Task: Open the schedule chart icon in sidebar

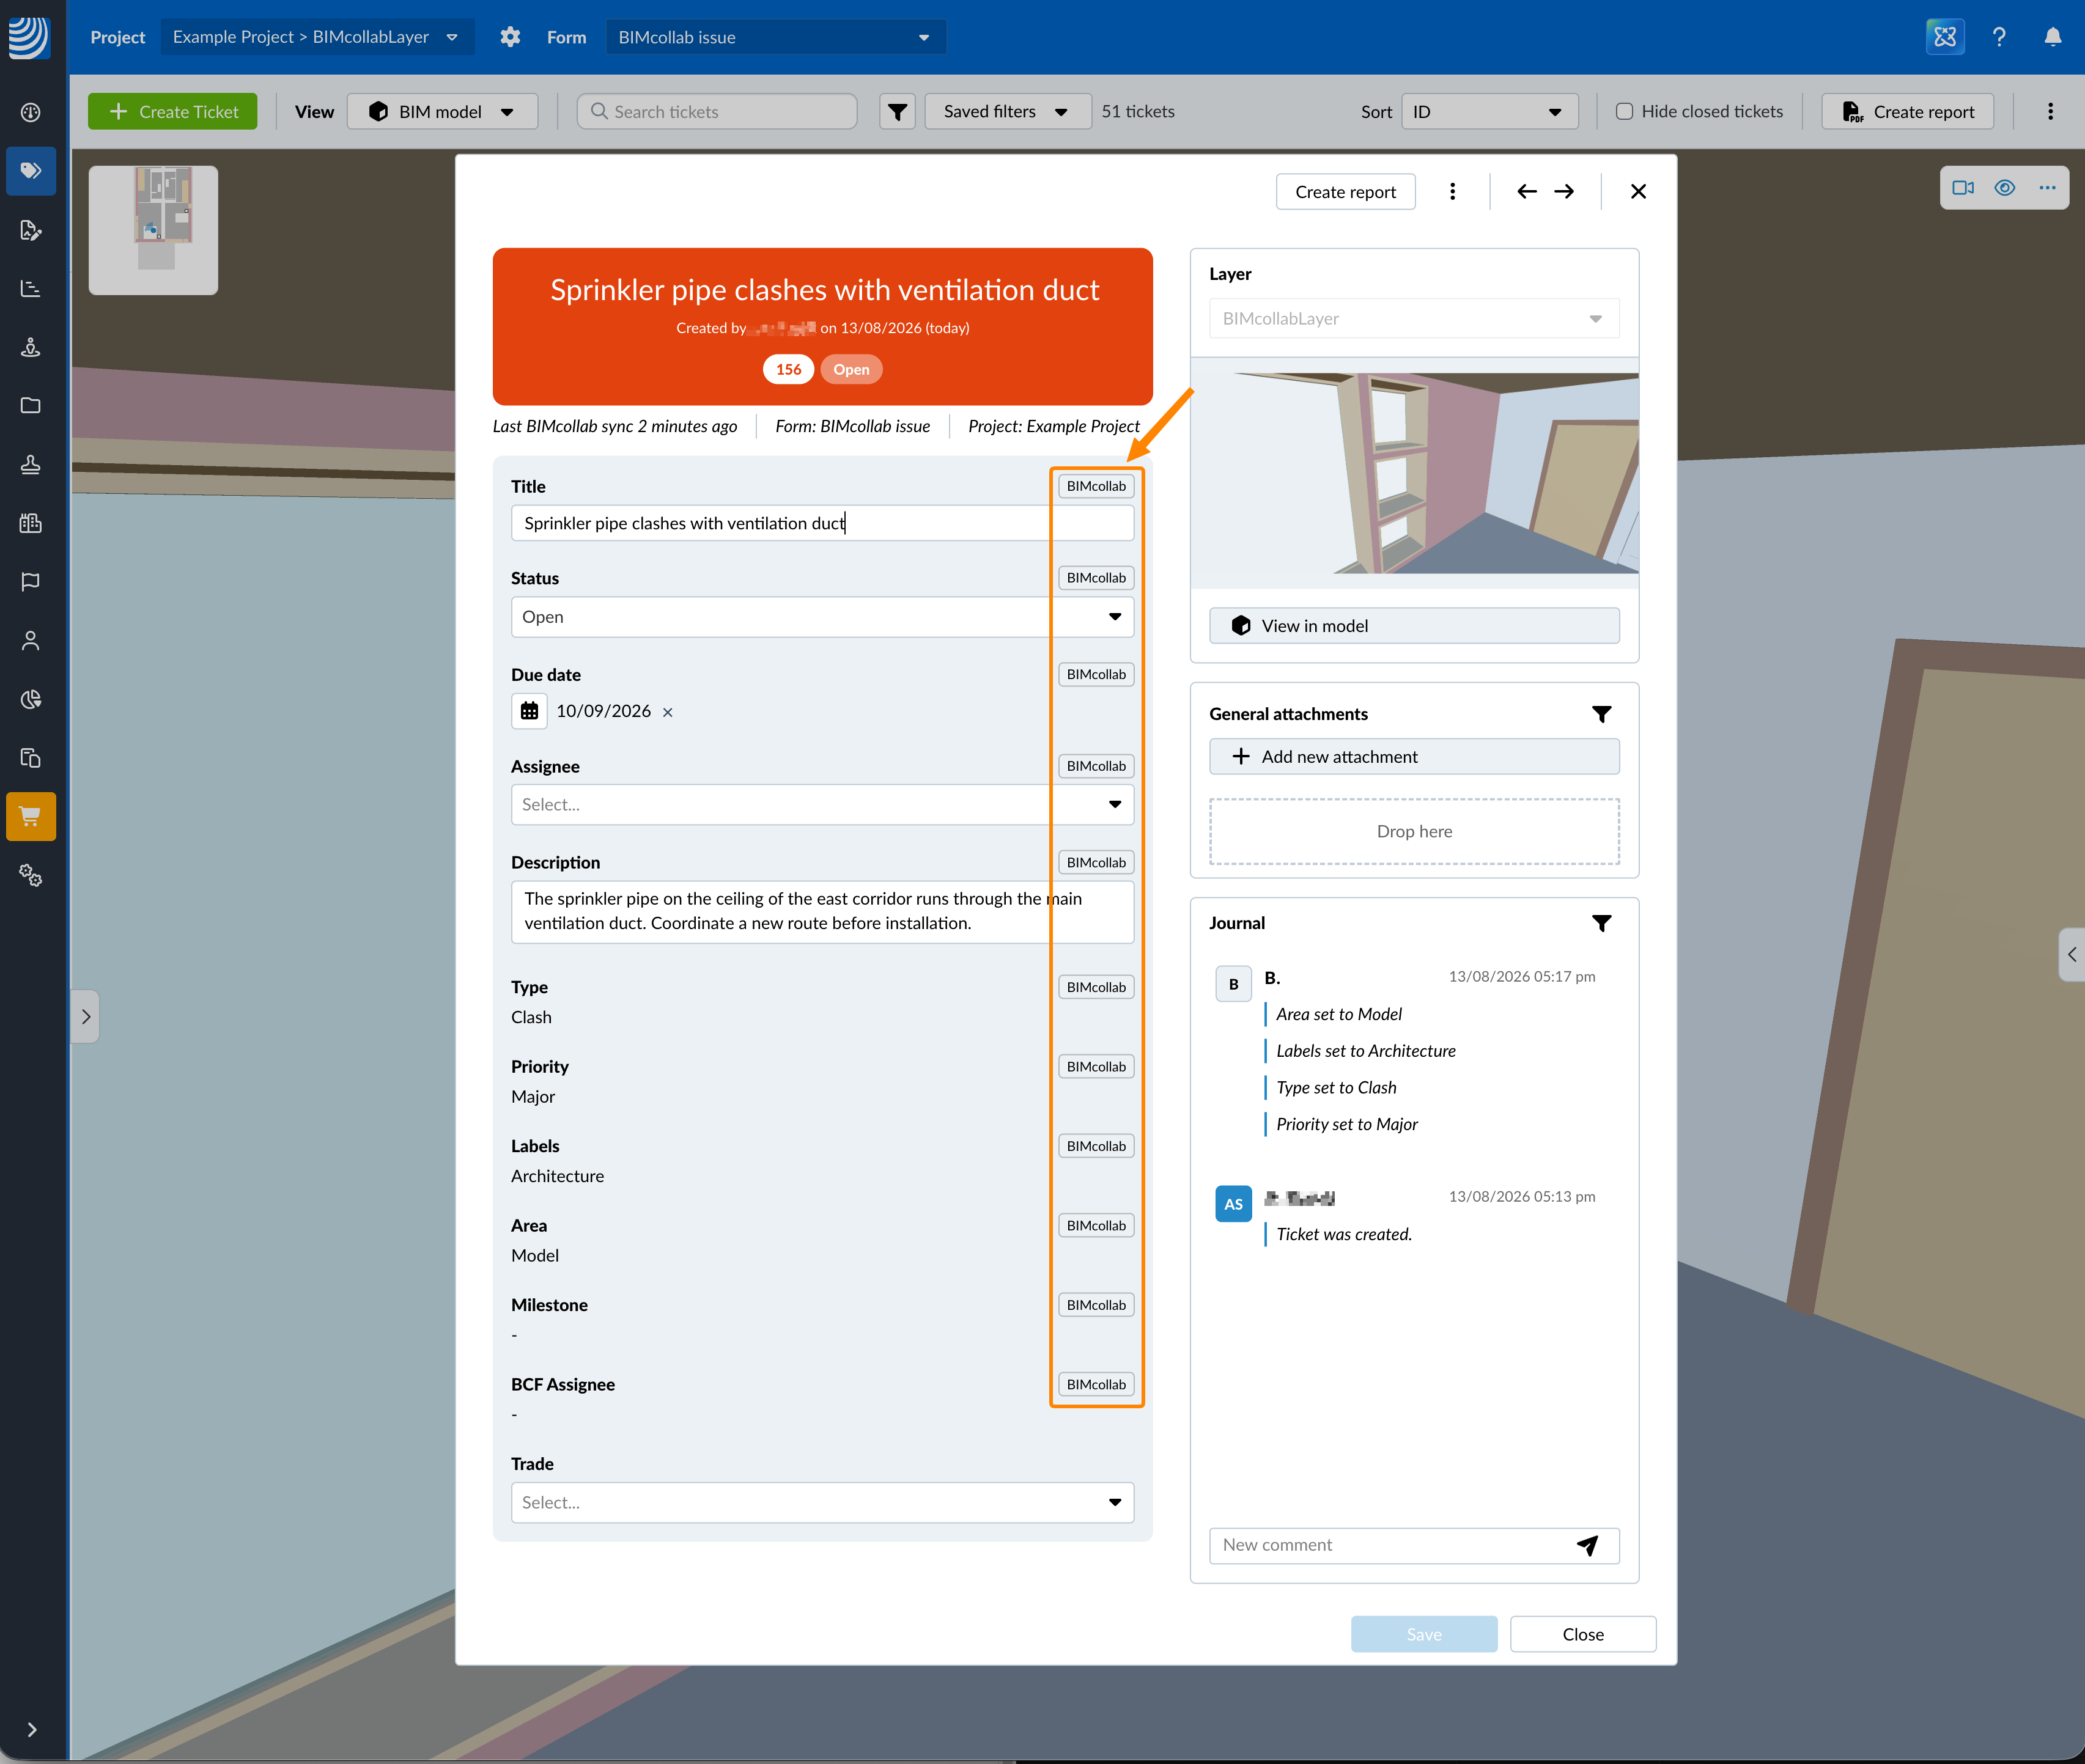Action: (31, 289)
